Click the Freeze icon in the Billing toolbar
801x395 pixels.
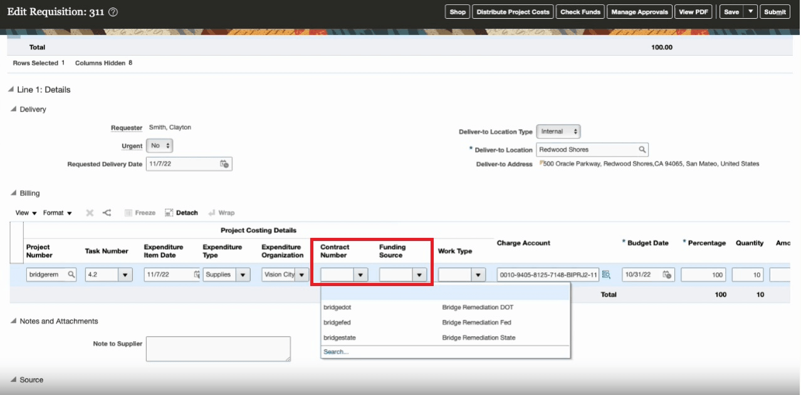tap(139, 212)
